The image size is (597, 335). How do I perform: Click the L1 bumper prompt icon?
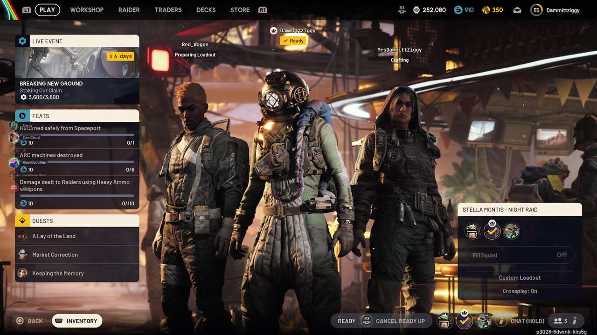point(27,10)
